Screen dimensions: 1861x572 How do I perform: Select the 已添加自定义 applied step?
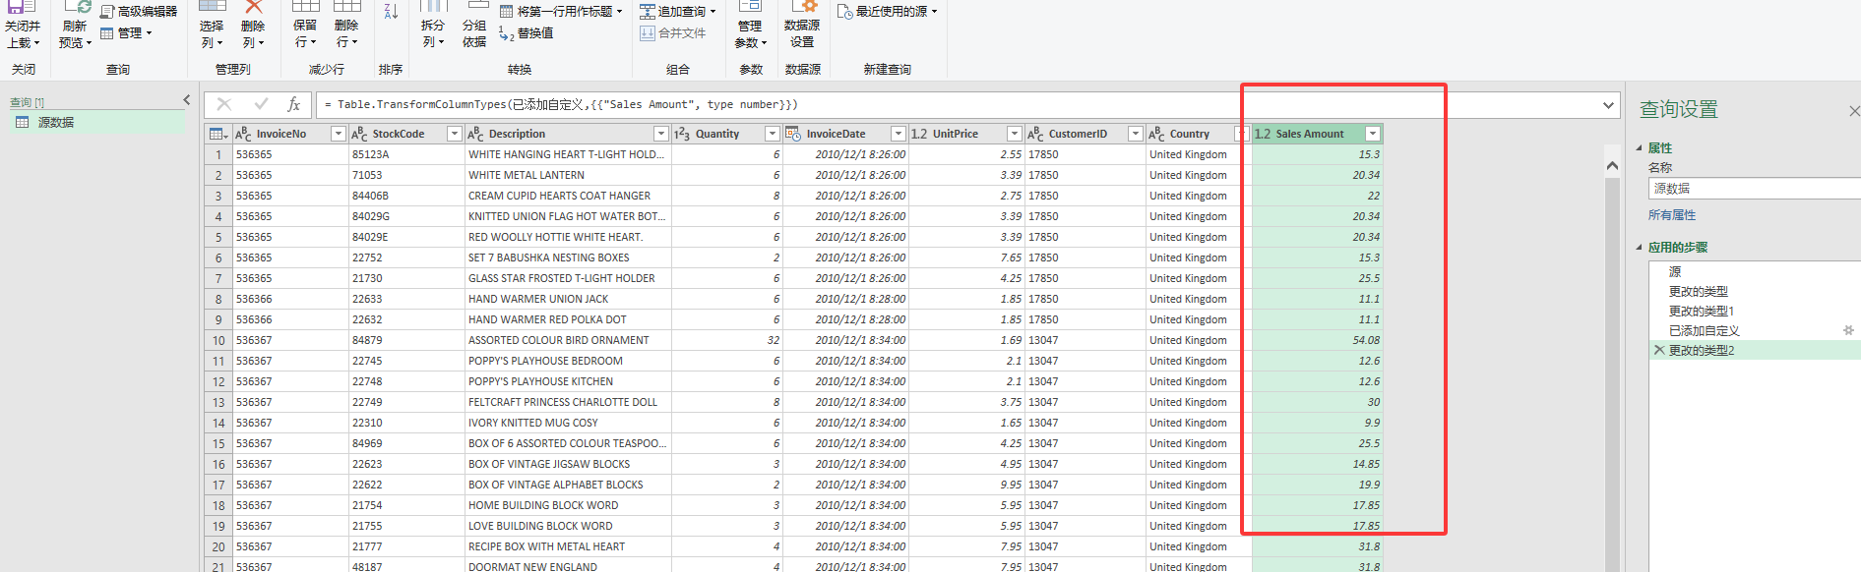click(1705, 331)
